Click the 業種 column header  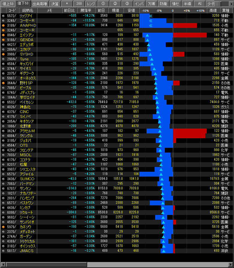[x=226, y=10]
